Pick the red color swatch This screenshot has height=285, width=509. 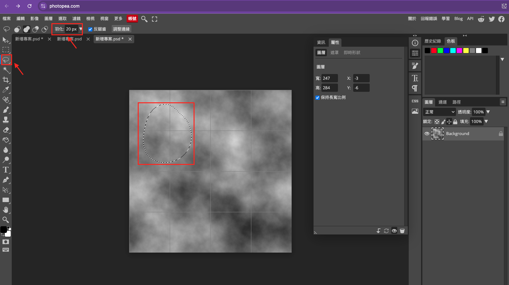click(434, 51)
